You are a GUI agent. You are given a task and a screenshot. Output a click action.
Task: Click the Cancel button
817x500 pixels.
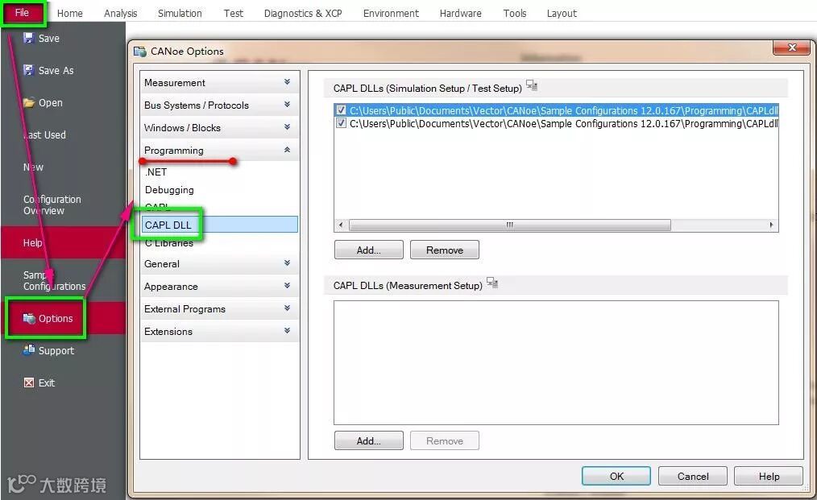point(692,476)
